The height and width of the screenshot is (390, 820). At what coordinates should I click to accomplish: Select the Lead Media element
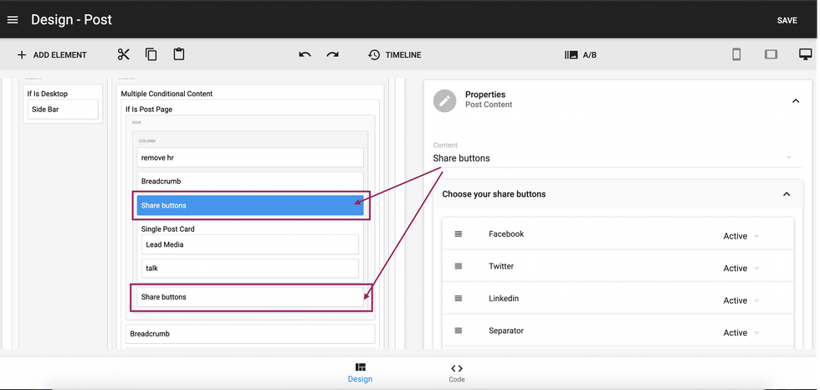tap(251, 244)
